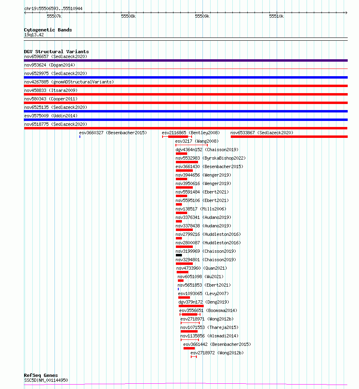Select nsv1135856 (Alsmadi2014) label
This screenshot has width=359, height=389.
pos(209,336)
